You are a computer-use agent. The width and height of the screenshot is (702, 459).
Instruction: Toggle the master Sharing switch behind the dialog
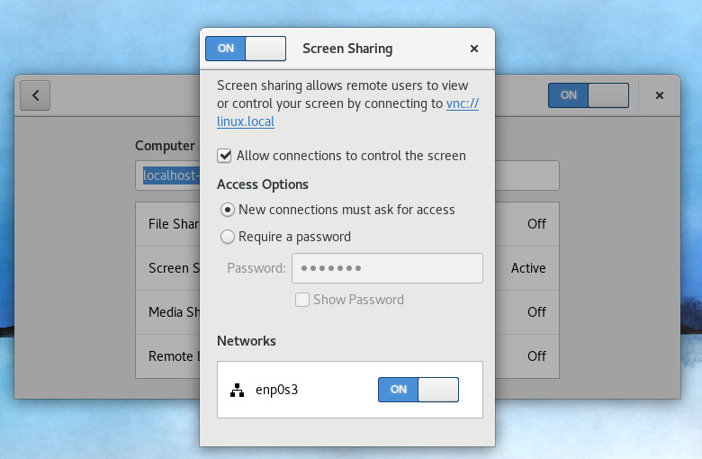tap(588, 95)
